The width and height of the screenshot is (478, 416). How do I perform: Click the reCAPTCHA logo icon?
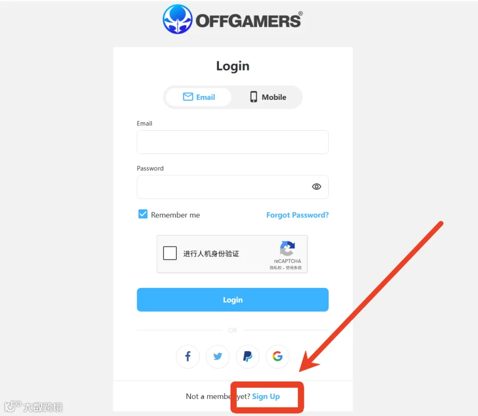coord(287,248)
